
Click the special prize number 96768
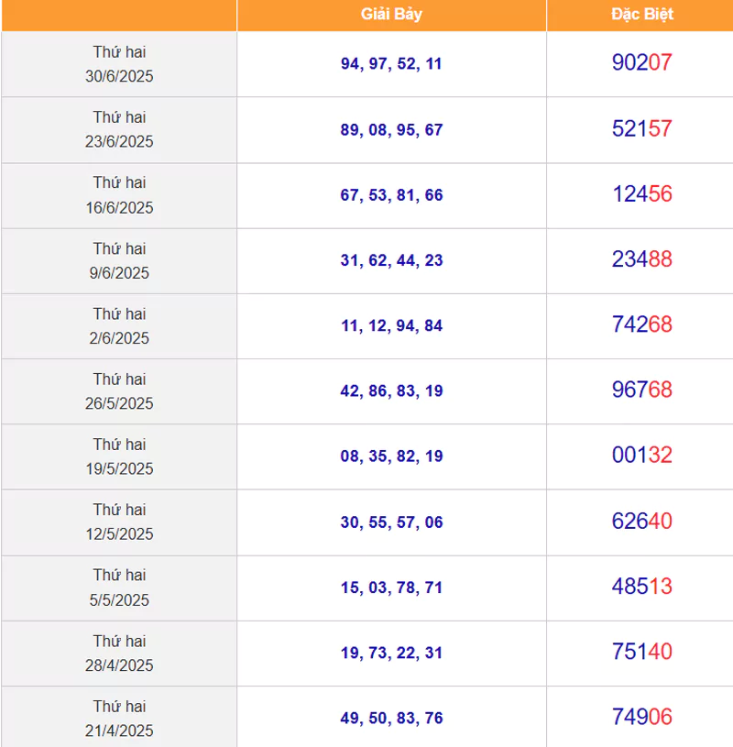641,390
